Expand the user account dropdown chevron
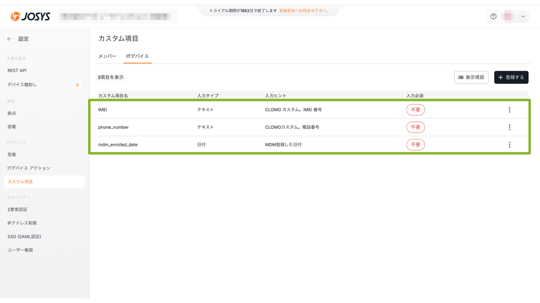540x303 pixels. pyautogui.click(x=523, y=16)
